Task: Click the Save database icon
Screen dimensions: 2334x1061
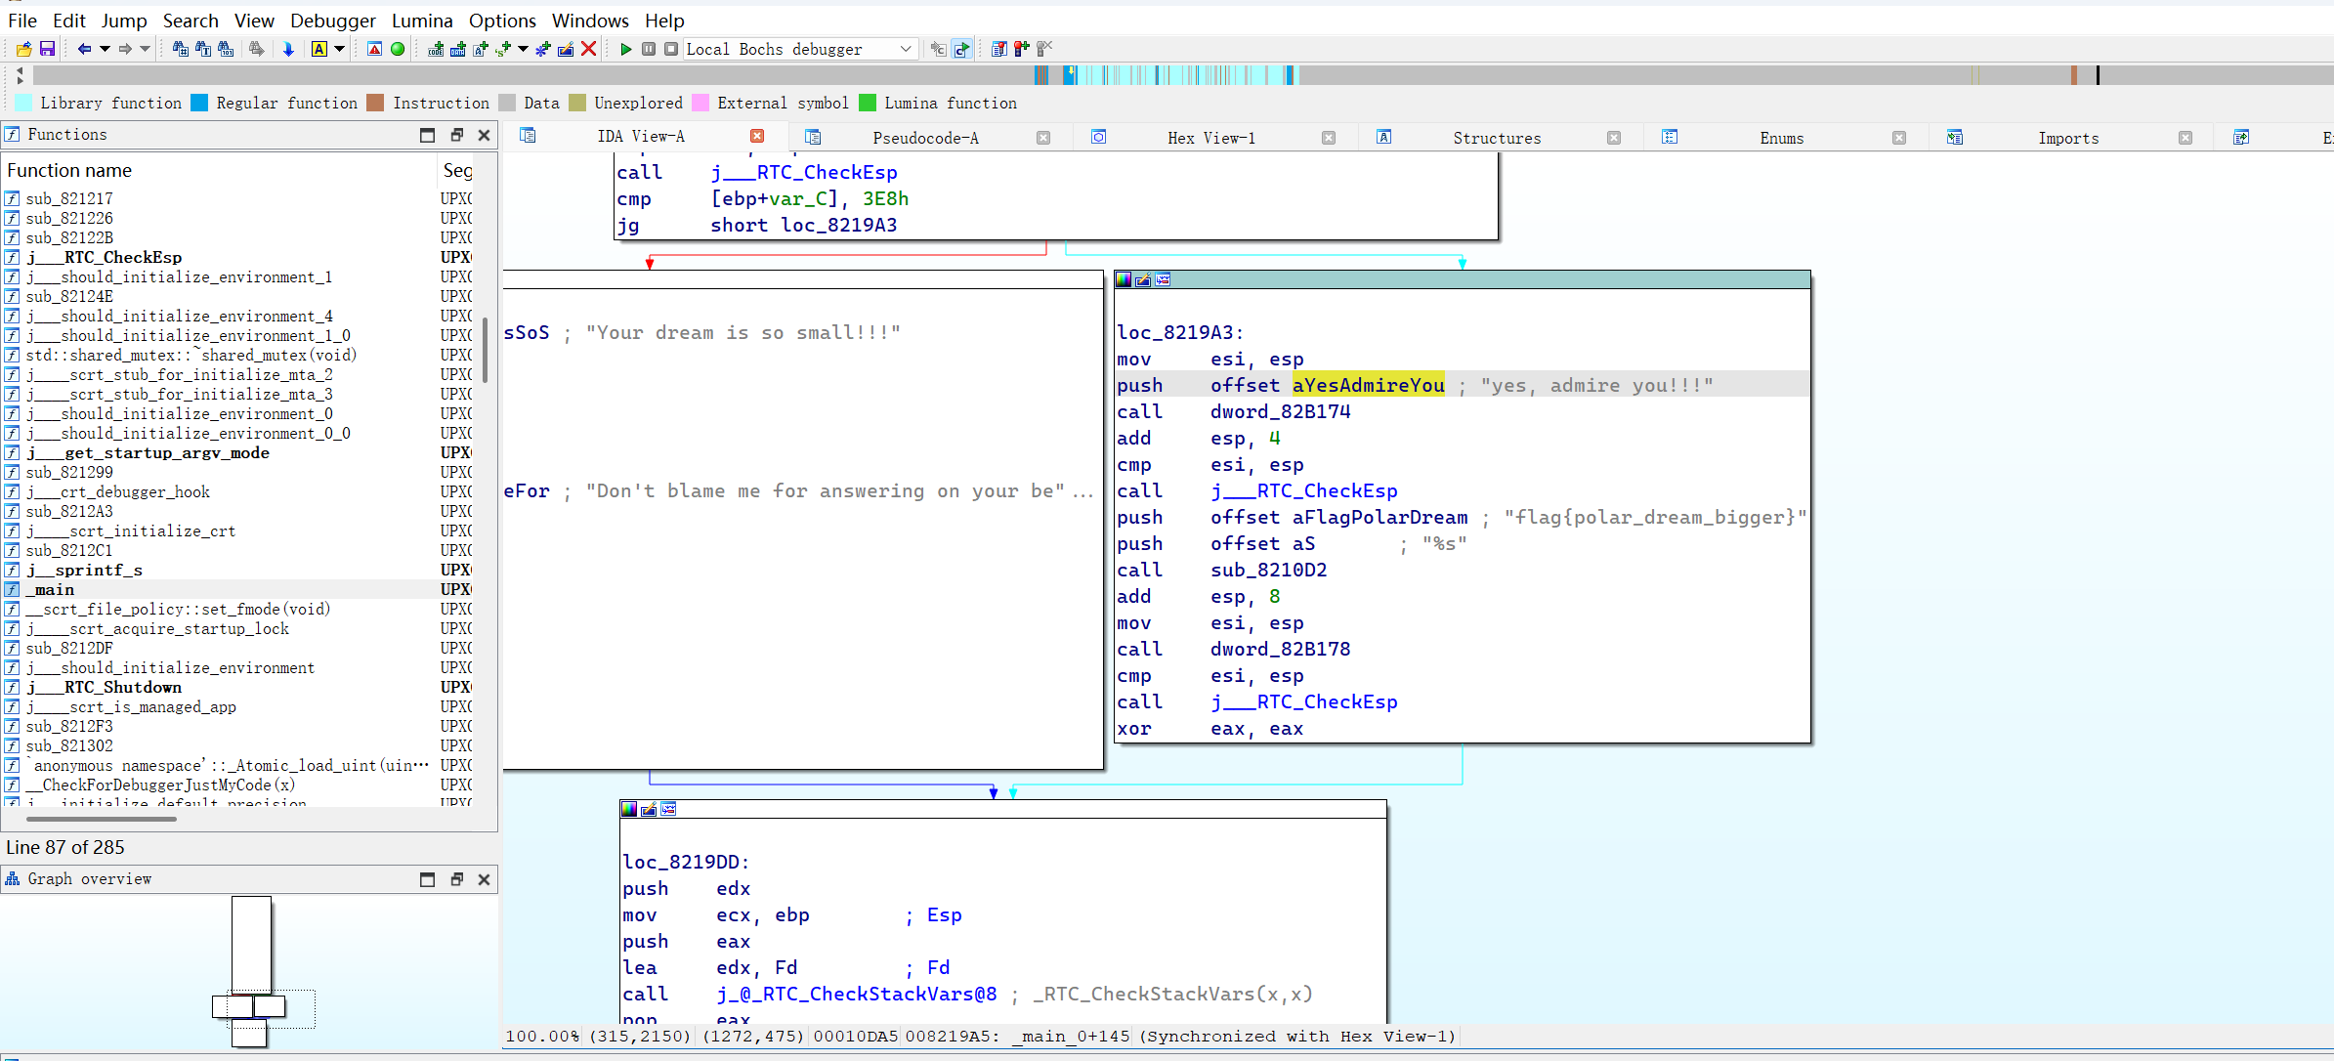Action: click(47, 49)
